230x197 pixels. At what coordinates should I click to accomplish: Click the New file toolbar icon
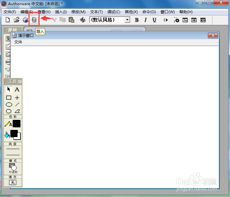coord(8,20)
